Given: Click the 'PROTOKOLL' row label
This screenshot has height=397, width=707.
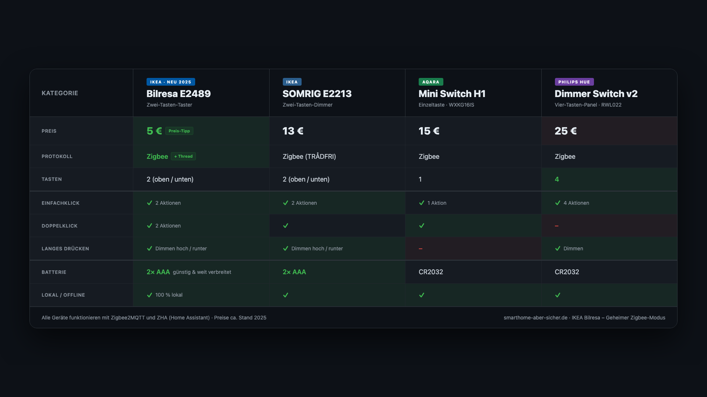Looking at the screenshot, I should click(x=57, y=156).
